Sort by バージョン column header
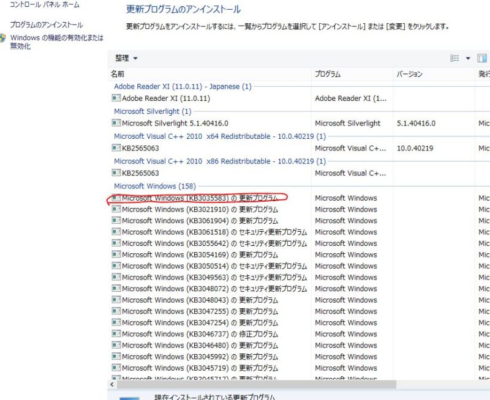 (409, 74)
